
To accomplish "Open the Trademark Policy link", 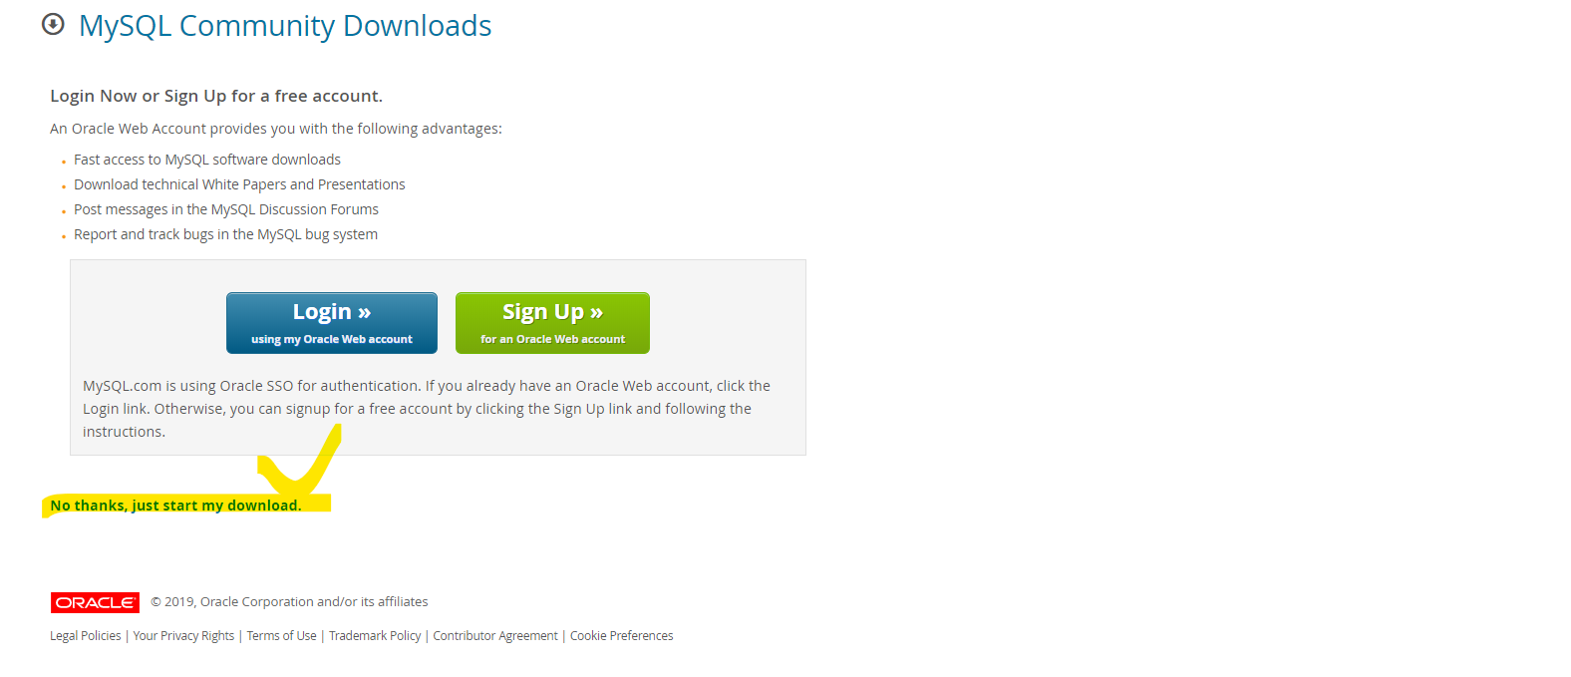I will [375, 636].
